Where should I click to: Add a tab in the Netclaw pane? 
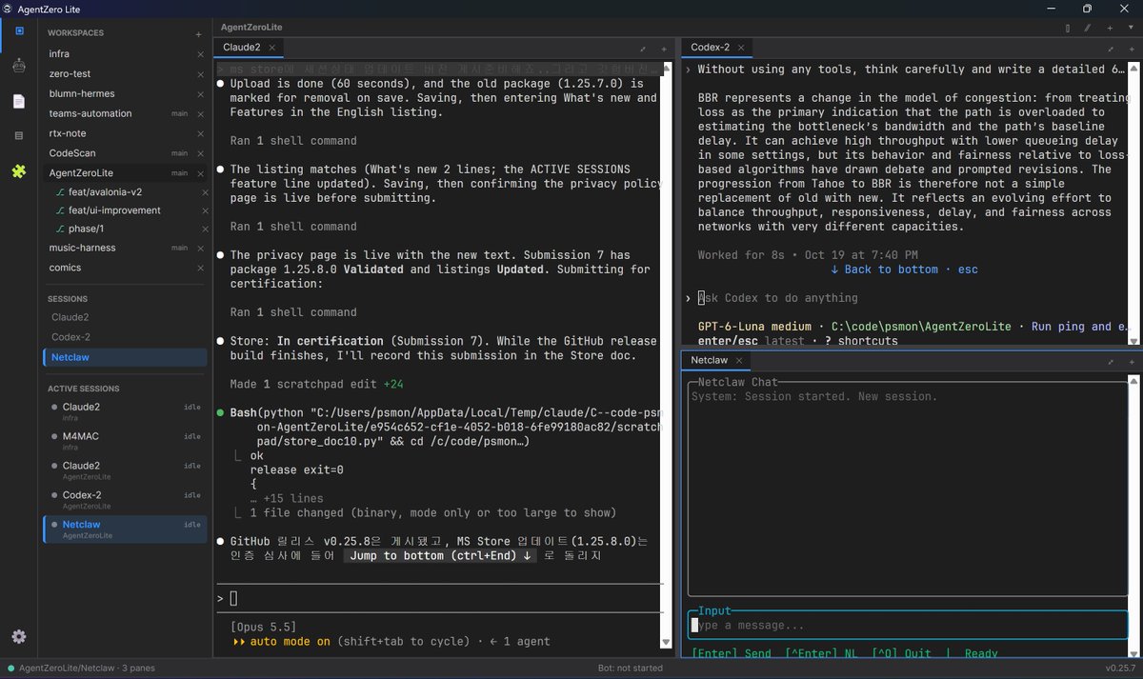point(1132,361)
